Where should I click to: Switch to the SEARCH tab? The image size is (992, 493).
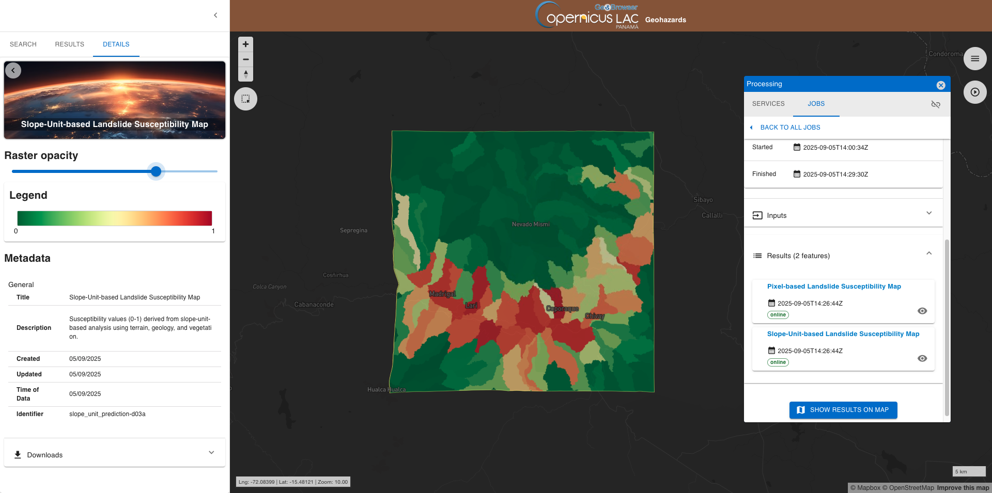coord(23,44)
